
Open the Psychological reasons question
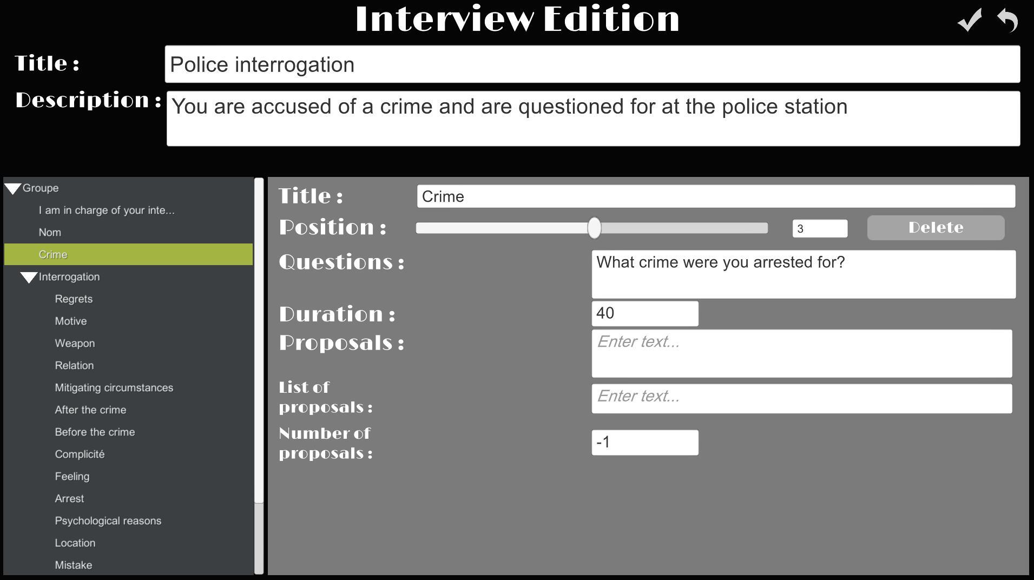click(x=108, y=520)
